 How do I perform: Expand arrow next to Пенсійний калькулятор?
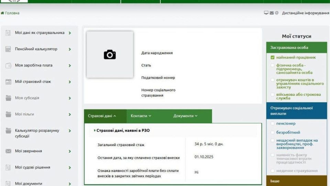pyautogui.click(x=70, y=49)
